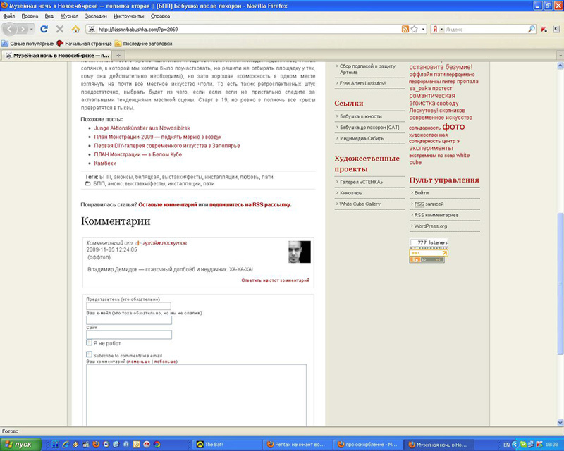Open the Закладки menu

(x=96, y=16)
